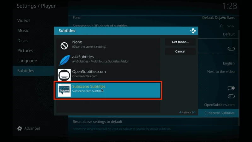The image size is (252, 142).
Task: Click Subscene Subtitles value in settings row
Action: point(219,113)
